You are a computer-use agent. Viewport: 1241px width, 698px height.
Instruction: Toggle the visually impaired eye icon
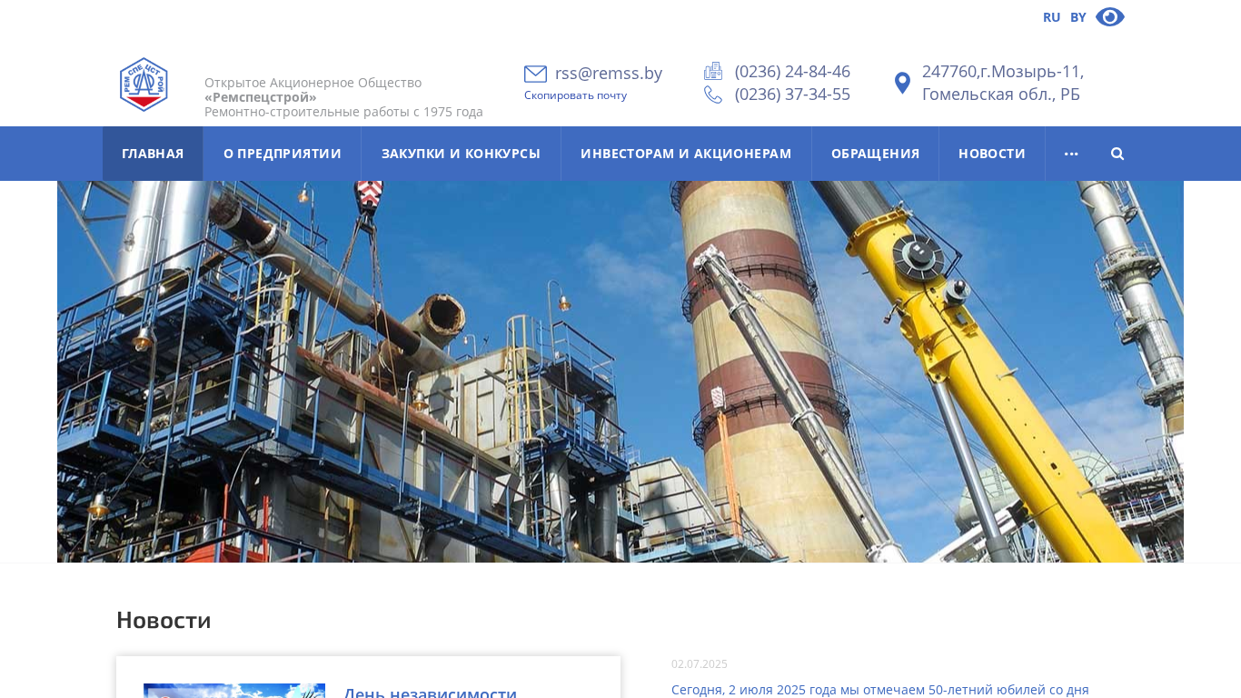[1110, 16]
